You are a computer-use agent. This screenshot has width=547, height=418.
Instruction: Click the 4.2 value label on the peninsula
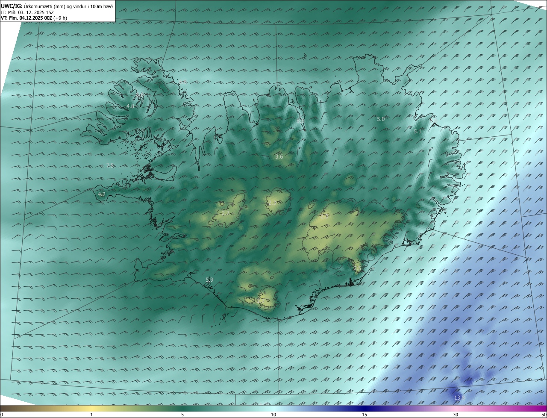102,194
